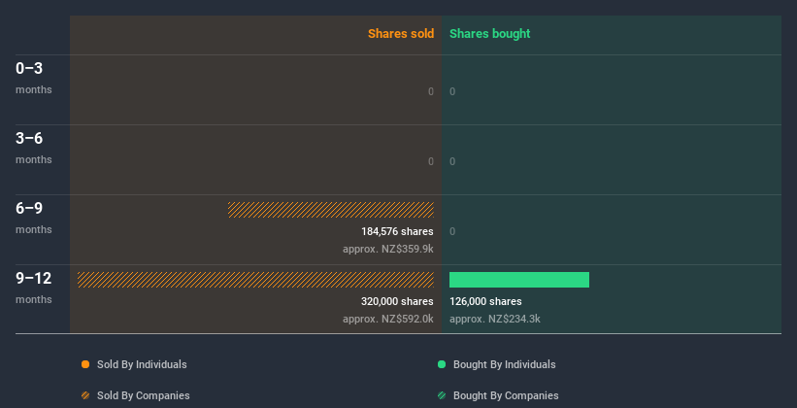Select the Sold By Companies legend label
Viewport: 797px width, 408px height.
pyautogui.click(x=144, y=395)
